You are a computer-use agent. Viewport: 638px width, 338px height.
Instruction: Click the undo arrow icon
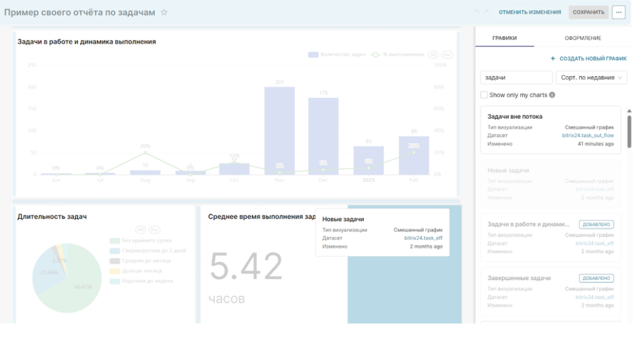click(x=477, y=12)
